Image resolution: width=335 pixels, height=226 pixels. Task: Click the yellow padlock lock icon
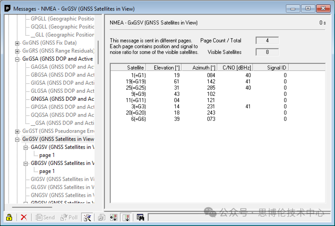[x=9, y=217]
